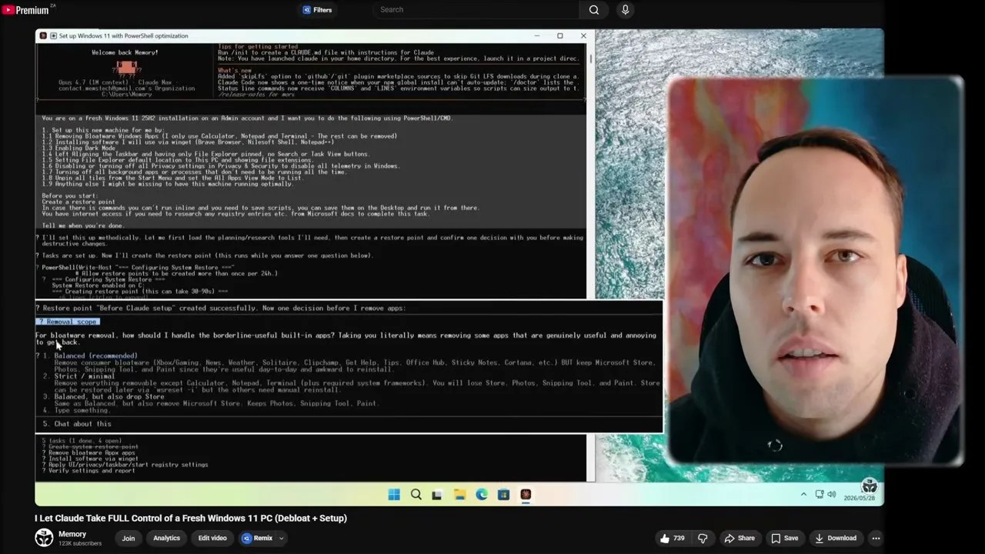Image resolution: width=985 pixels, height=554 pixels.
Task: Open the Remix option
Action: (257, 539)
